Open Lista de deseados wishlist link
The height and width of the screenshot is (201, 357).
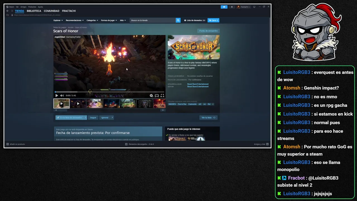click(195, 20)
